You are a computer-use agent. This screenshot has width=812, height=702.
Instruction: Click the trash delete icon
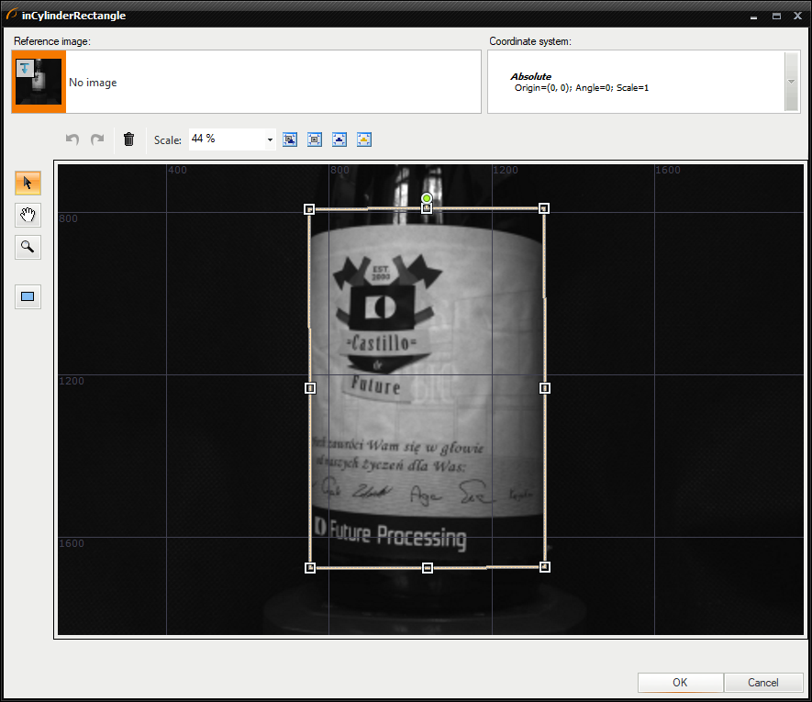coord(128,139)
